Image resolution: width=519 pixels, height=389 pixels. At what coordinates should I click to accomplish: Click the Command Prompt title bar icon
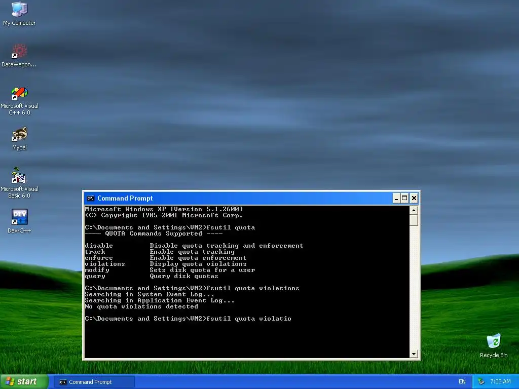(x=90, y=198)
